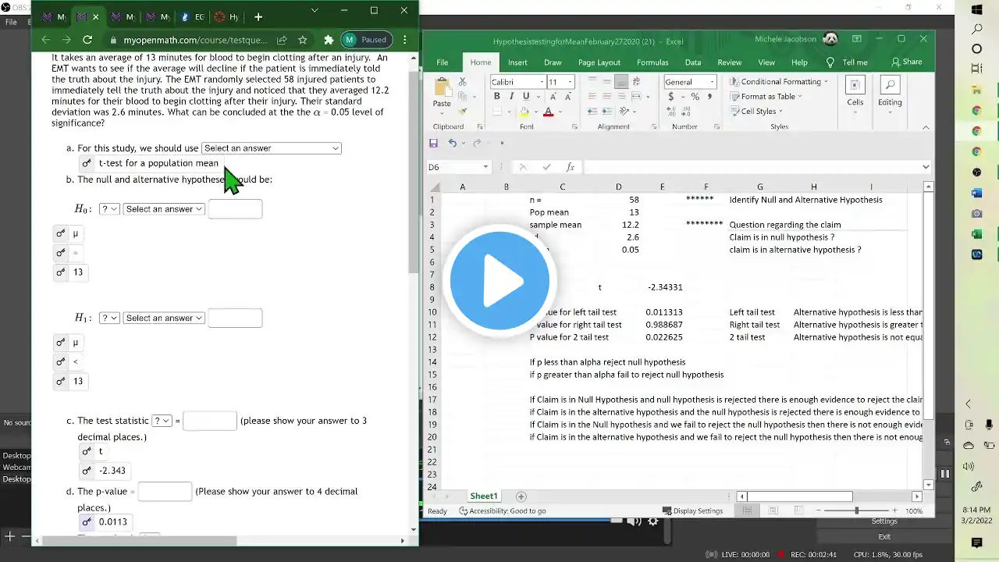
Task: Click the Paused profile button in Chrome
Action: [365, 40]
